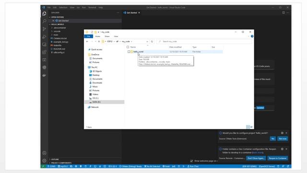Open the Extensions view in VS Code
Image resolution: width=307 pixels, height=173 pixels.
tap(44, 52)
